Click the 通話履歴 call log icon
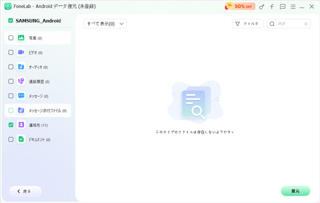This screenshot has width=320, height=203. coord(21,81)
